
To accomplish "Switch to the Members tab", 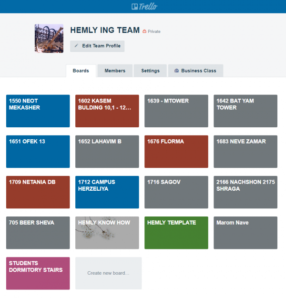I will click(115, 71).
